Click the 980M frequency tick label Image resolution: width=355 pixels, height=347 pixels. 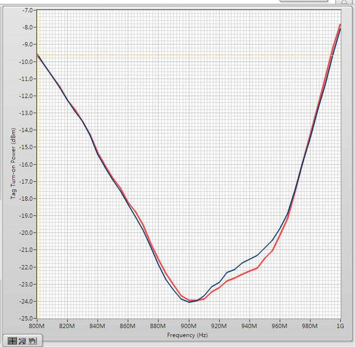(310, 326)
